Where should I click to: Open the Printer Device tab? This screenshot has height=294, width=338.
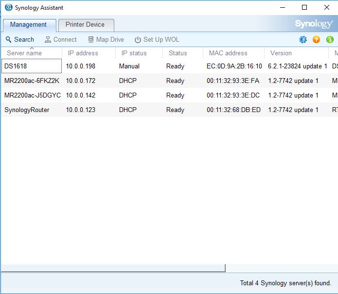(86, 25)
